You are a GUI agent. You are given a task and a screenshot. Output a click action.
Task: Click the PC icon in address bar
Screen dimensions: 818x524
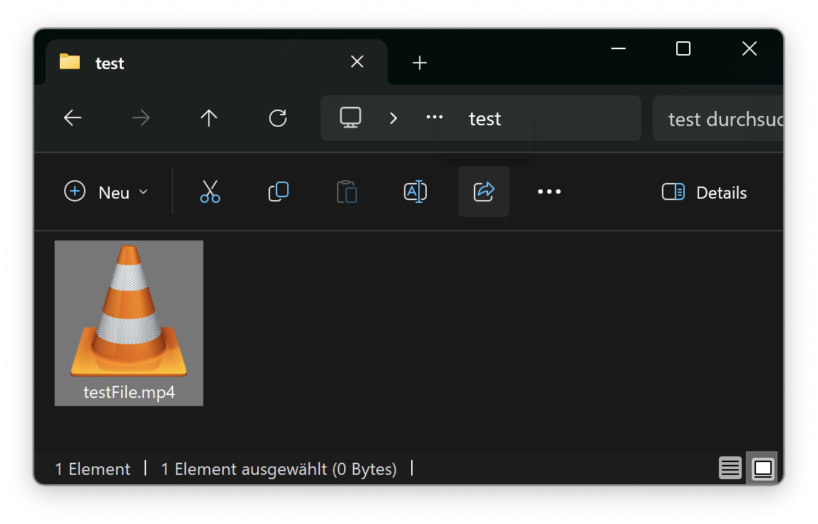click(x=350, y=117)
